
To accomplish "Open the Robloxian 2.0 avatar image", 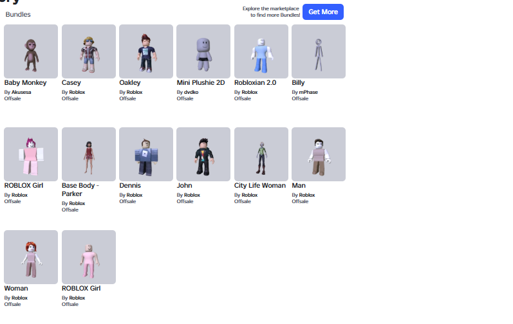I will click(261, 51).
